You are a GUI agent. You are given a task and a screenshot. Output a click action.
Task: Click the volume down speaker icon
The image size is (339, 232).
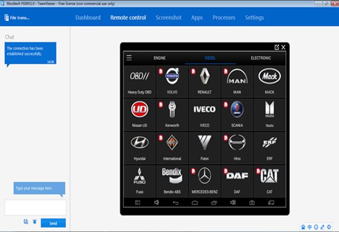tap(157, 203)
